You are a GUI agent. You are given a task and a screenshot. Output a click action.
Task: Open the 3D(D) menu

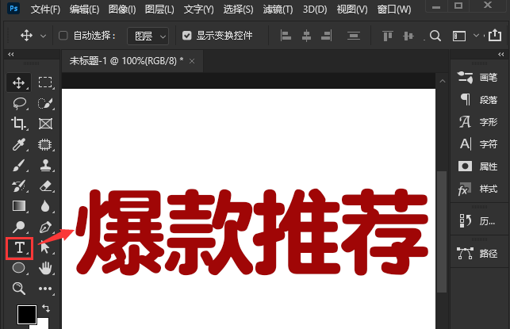(x=315, y=10)
